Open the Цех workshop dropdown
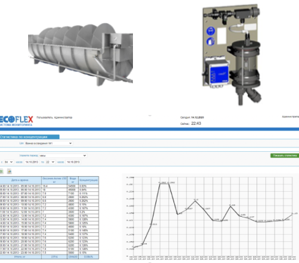 click(x=49, y=143)
